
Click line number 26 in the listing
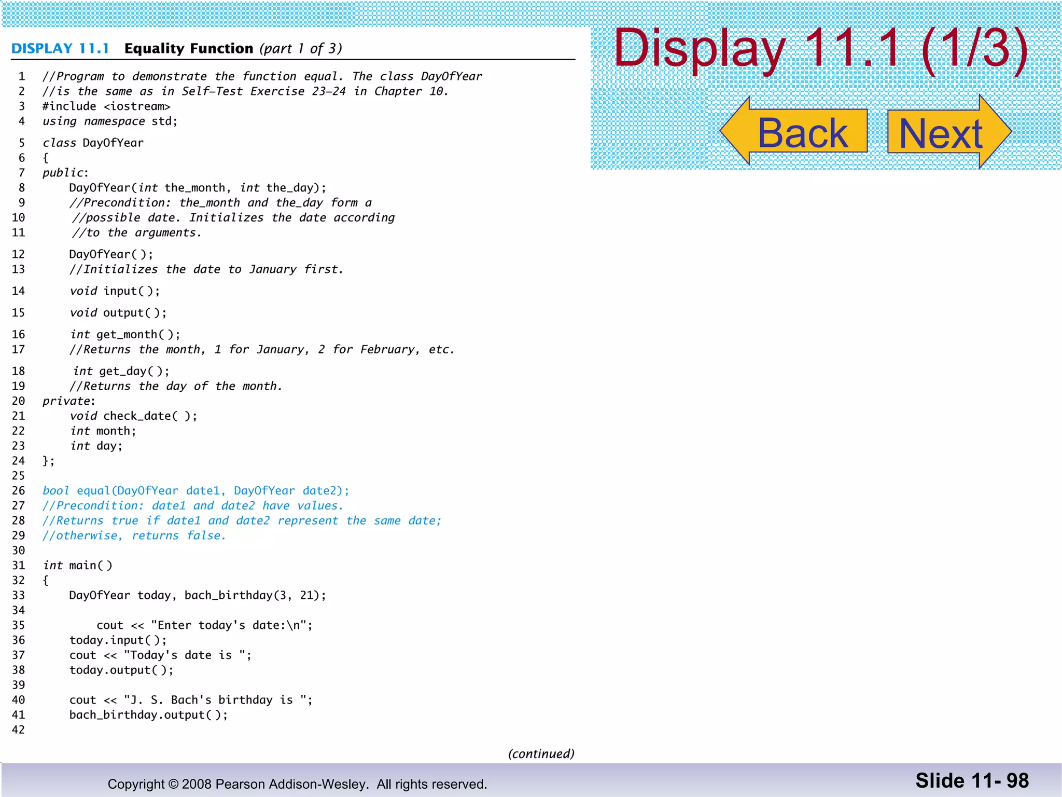18,491
